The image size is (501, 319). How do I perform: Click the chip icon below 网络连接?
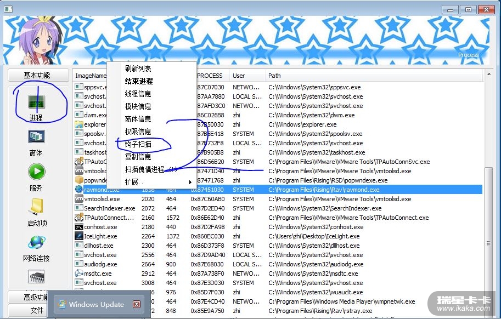tap(36, 277)
